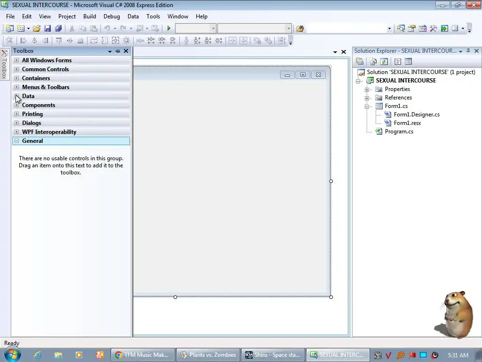The height and width of the screenshot is (362, 482).
Task: Click the Align Tops layout icon
Action: (59, 41)
